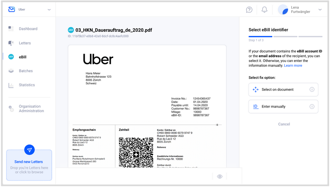Click the Statistics chart icon
The width and height of the screenshot is (330, 187).
[11, 85]
